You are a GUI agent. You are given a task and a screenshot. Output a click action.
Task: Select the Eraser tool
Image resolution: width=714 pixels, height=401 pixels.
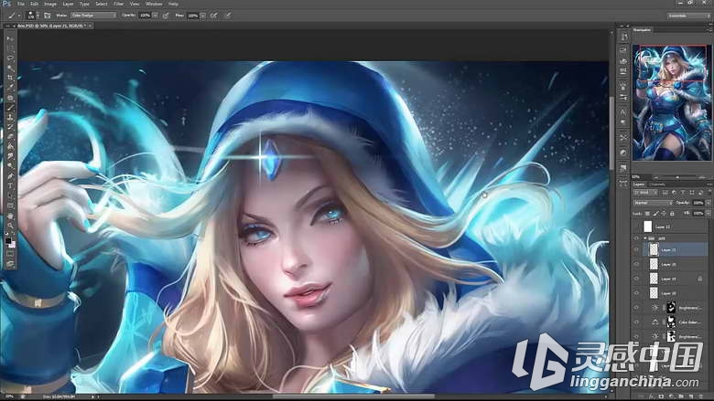tap(10, 137)
